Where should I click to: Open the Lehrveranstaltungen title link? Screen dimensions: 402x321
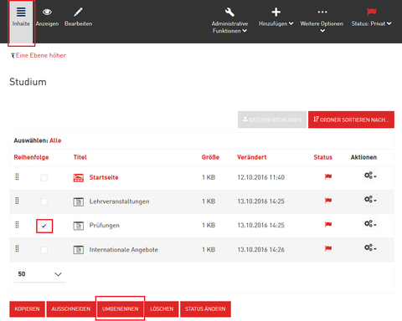coord(119,201)
